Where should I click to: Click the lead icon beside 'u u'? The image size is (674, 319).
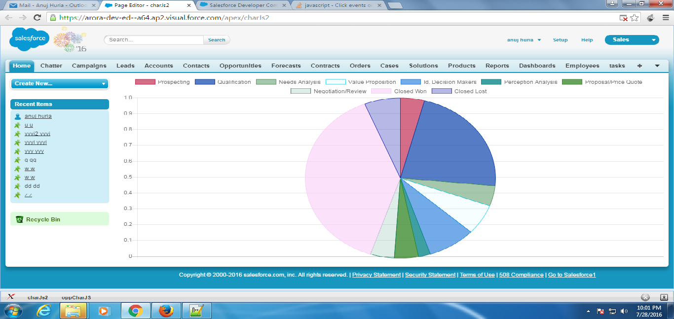[18, 125]
